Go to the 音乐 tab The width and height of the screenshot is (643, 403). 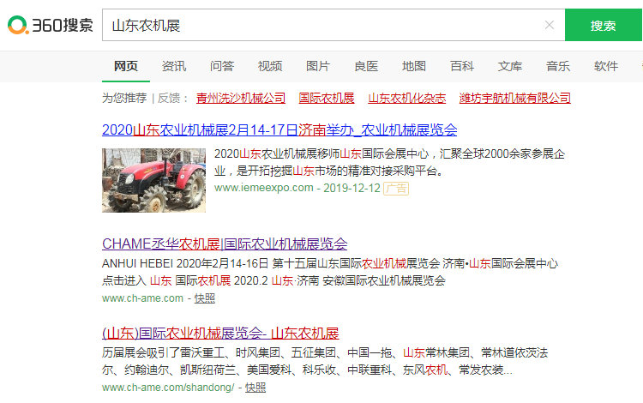click(558, 66)
